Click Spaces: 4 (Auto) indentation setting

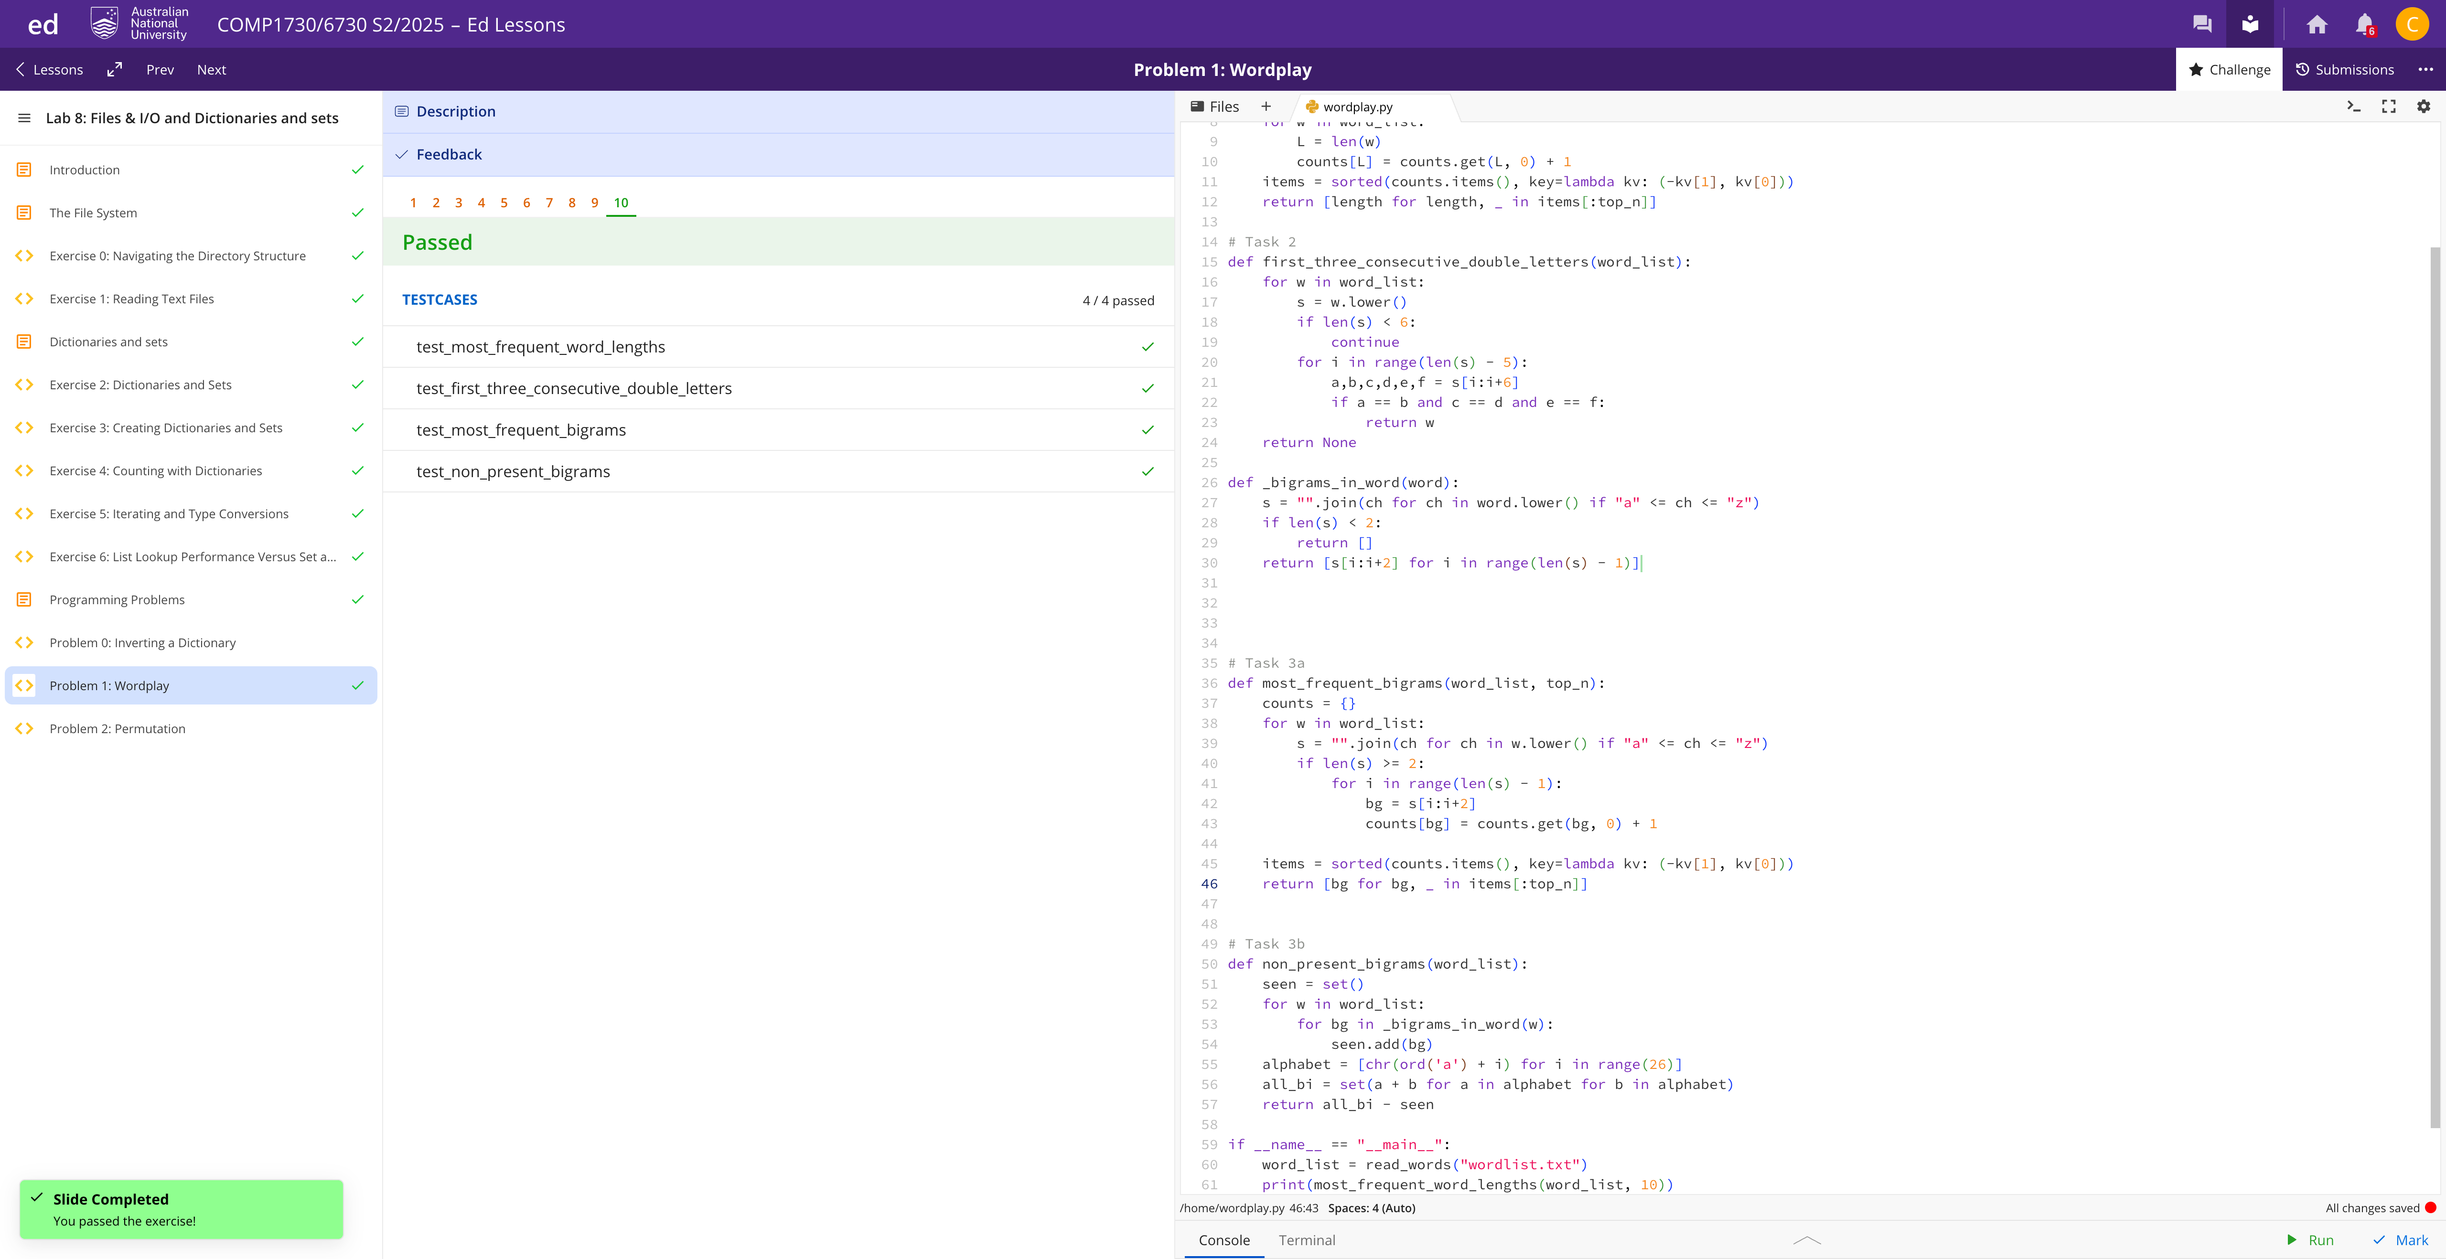click(1371, 1208)
